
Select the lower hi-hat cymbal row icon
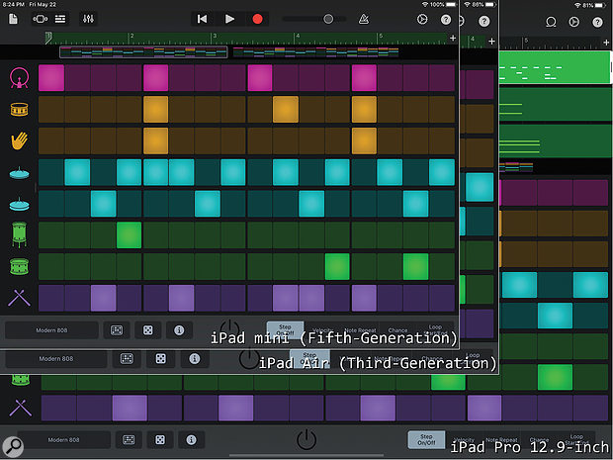pyautogui.click(x=19, y=204)
